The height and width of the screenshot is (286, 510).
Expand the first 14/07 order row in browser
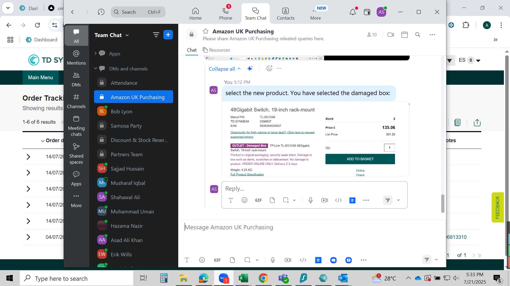28,157
